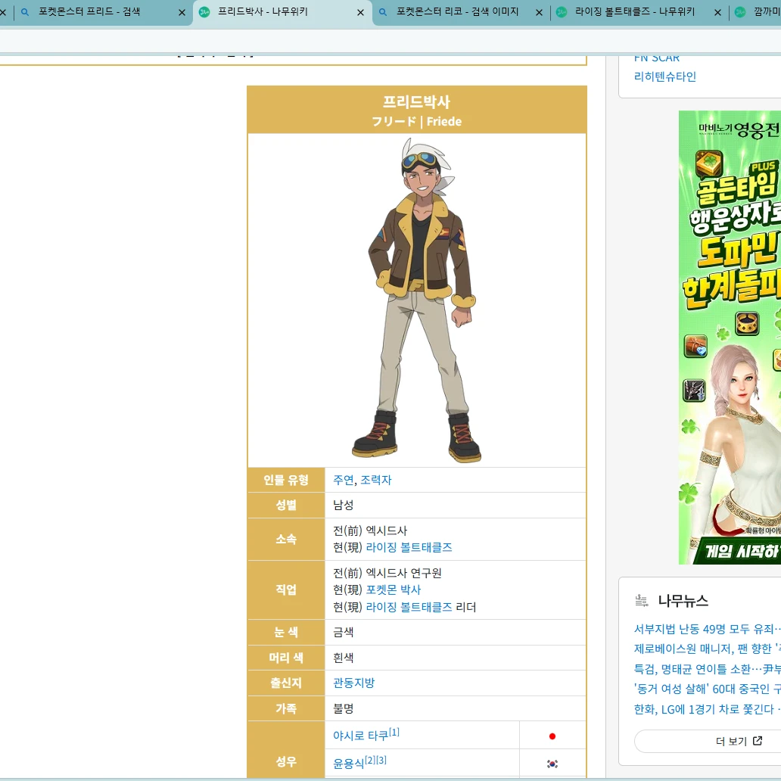Close the 포켓몬스터 프리드 - 검색 tab
The image size is (781, 781).
click(182, 12)
